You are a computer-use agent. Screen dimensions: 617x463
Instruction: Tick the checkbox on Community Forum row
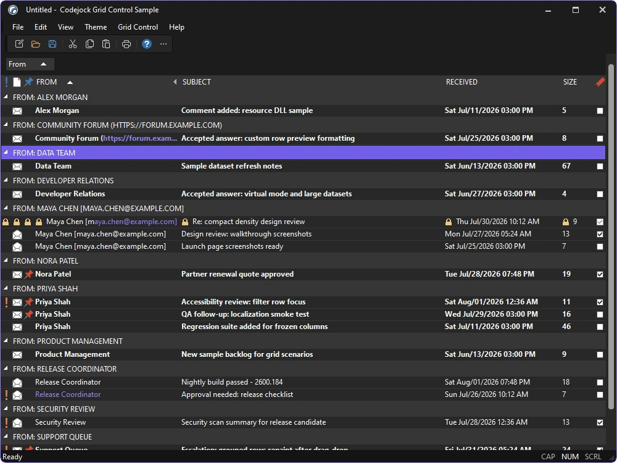point(600,138)
